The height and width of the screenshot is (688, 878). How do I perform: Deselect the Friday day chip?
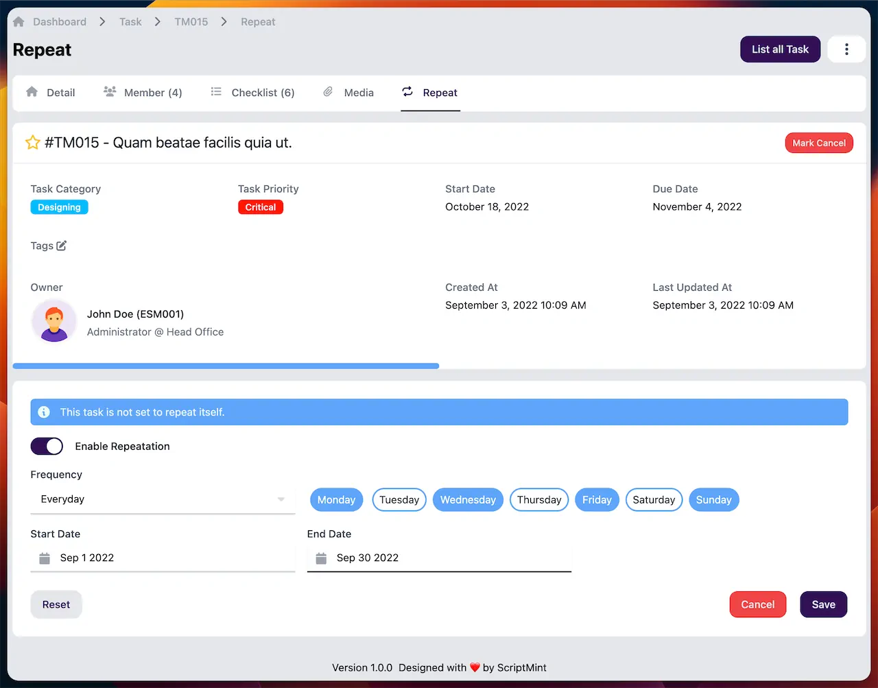coord(597,500)
